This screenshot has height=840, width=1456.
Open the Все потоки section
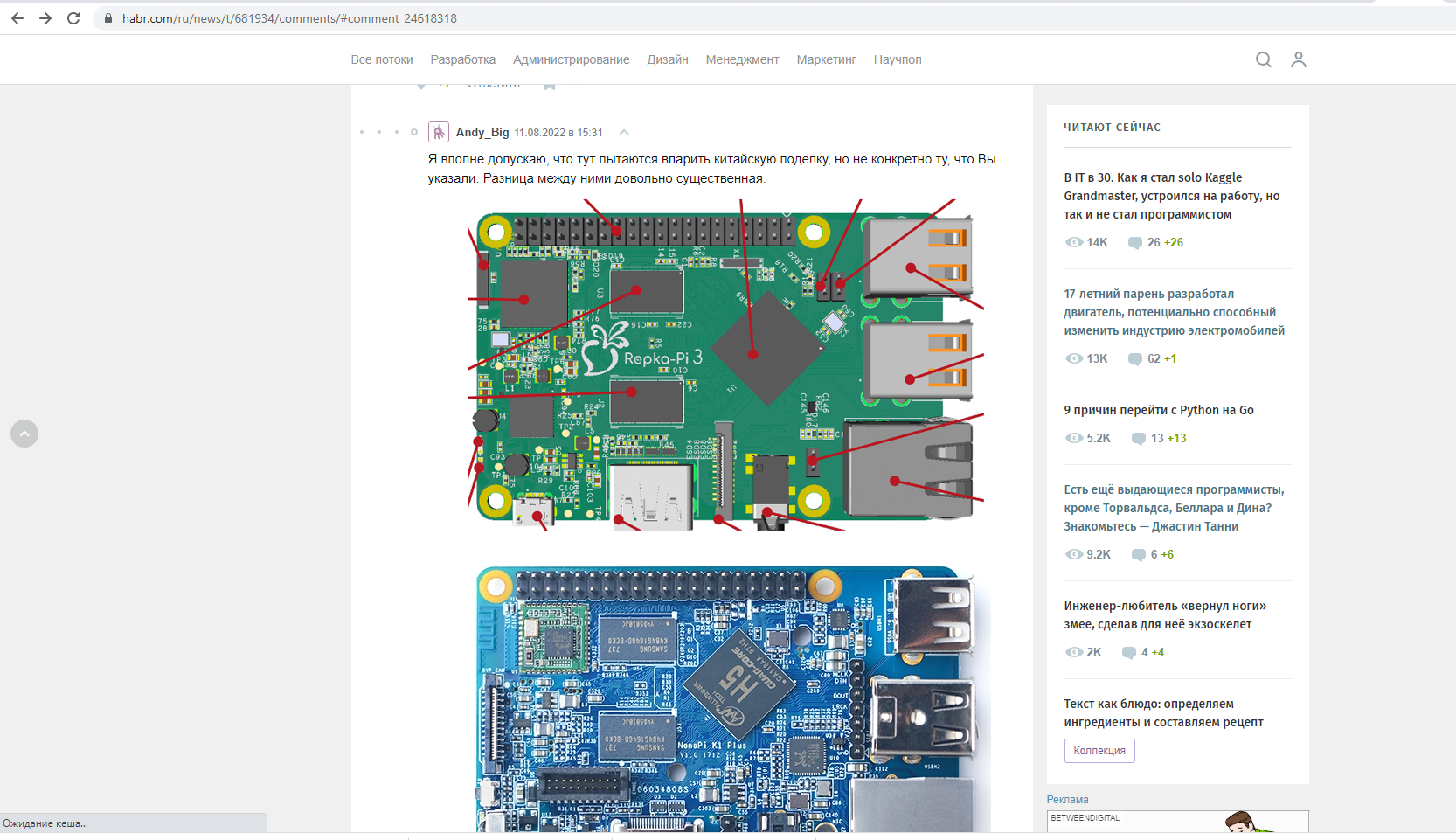[x=382, y=59]
